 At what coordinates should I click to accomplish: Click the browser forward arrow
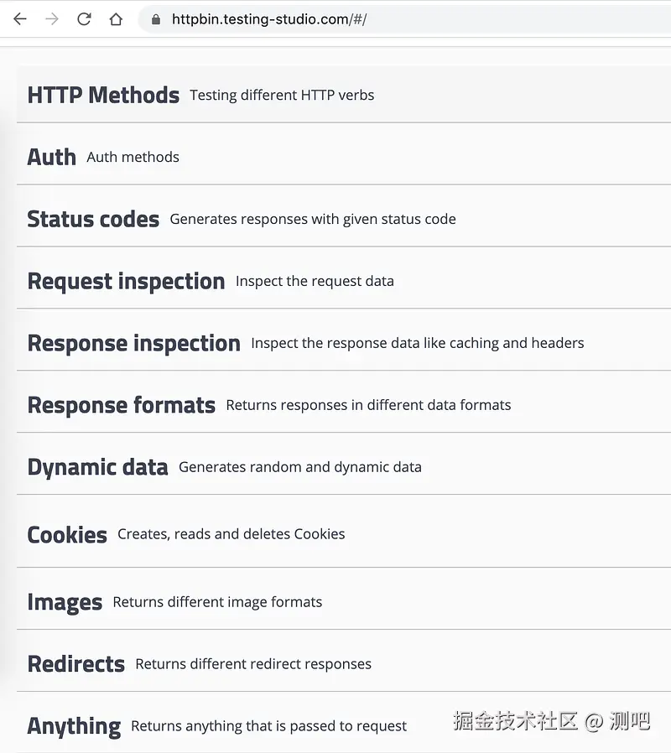52,19
